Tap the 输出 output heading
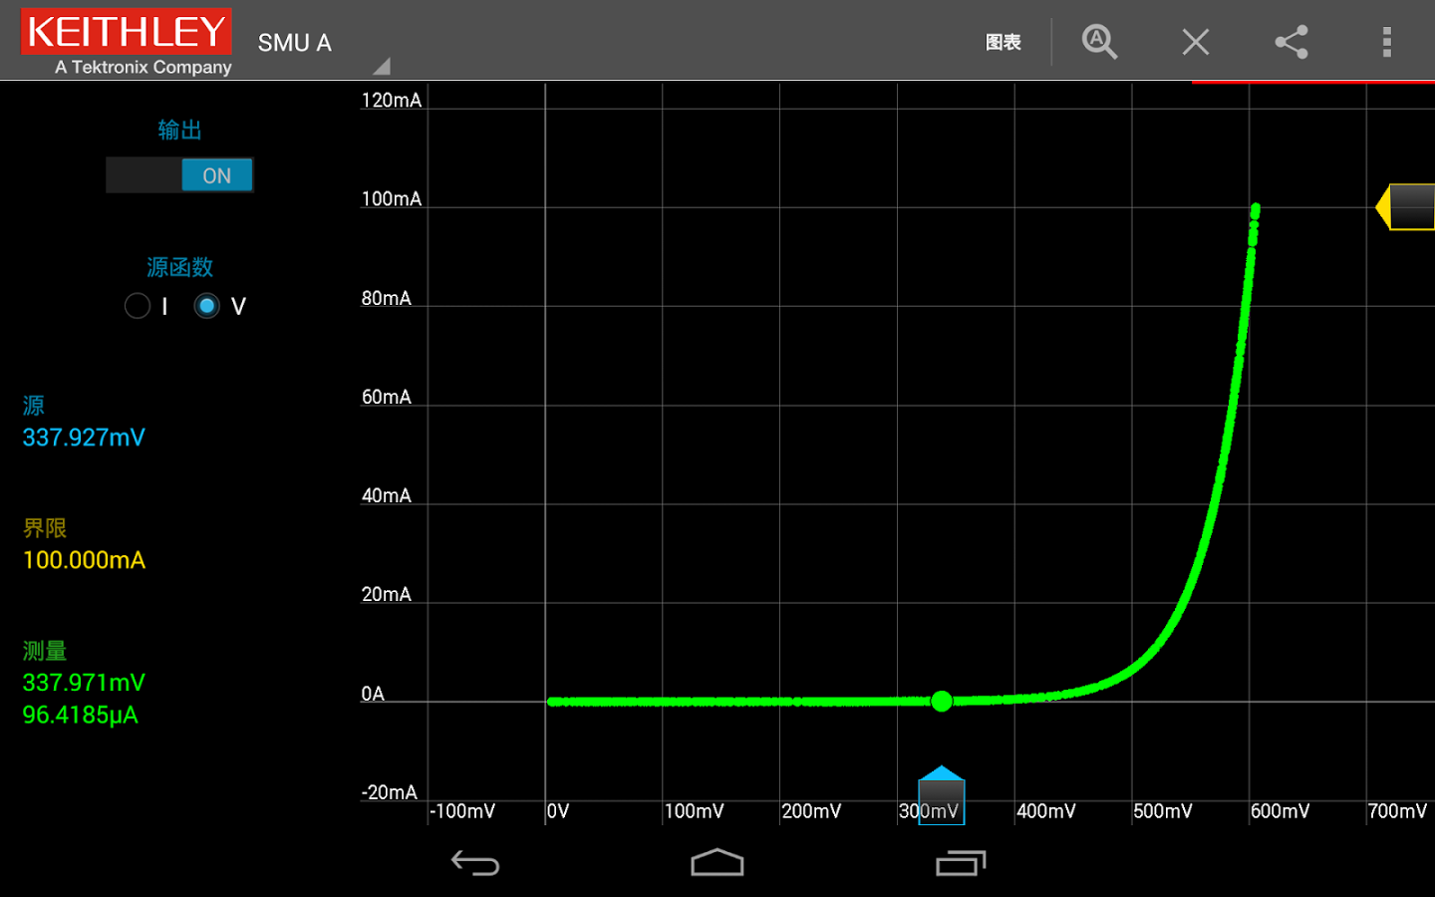 point(179,130)
